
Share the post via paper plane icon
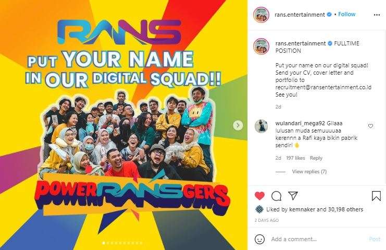[293, 196]
